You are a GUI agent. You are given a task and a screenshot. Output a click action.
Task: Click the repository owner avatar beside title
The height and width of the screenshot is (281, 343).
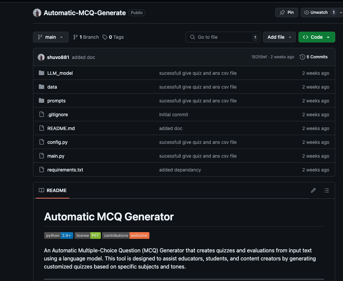[37, 13]
